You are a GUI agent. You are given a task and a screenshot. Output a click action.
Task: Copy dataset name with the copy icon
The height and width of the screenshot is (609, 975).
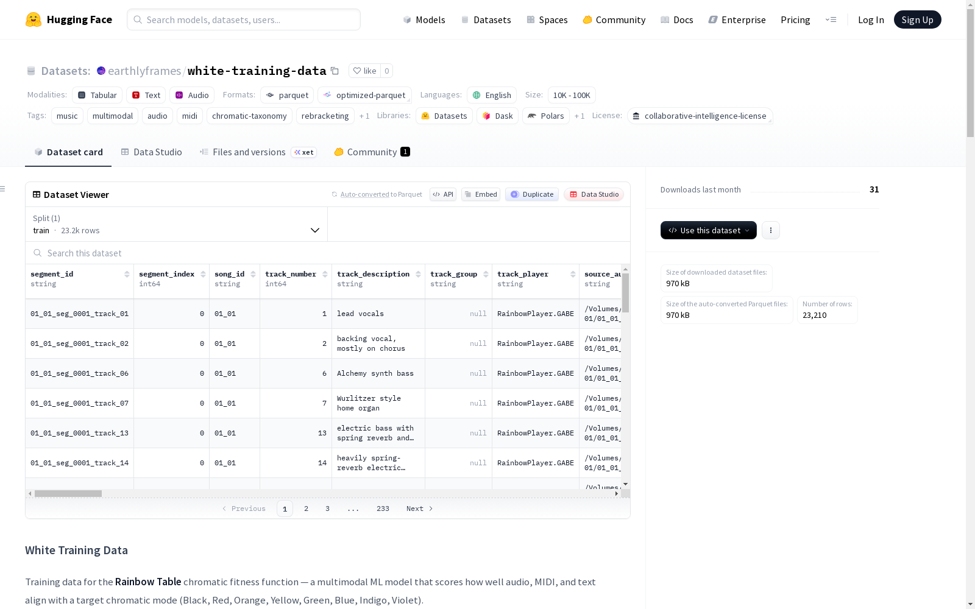[335, 71]
